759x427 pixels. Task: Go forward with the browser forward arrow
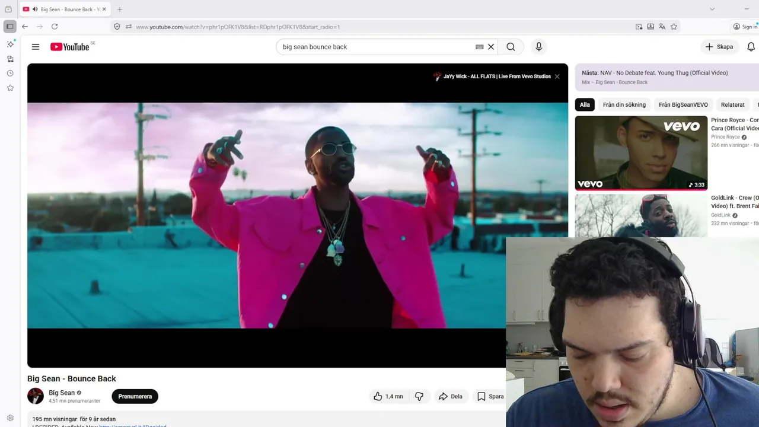pos(40,27)
